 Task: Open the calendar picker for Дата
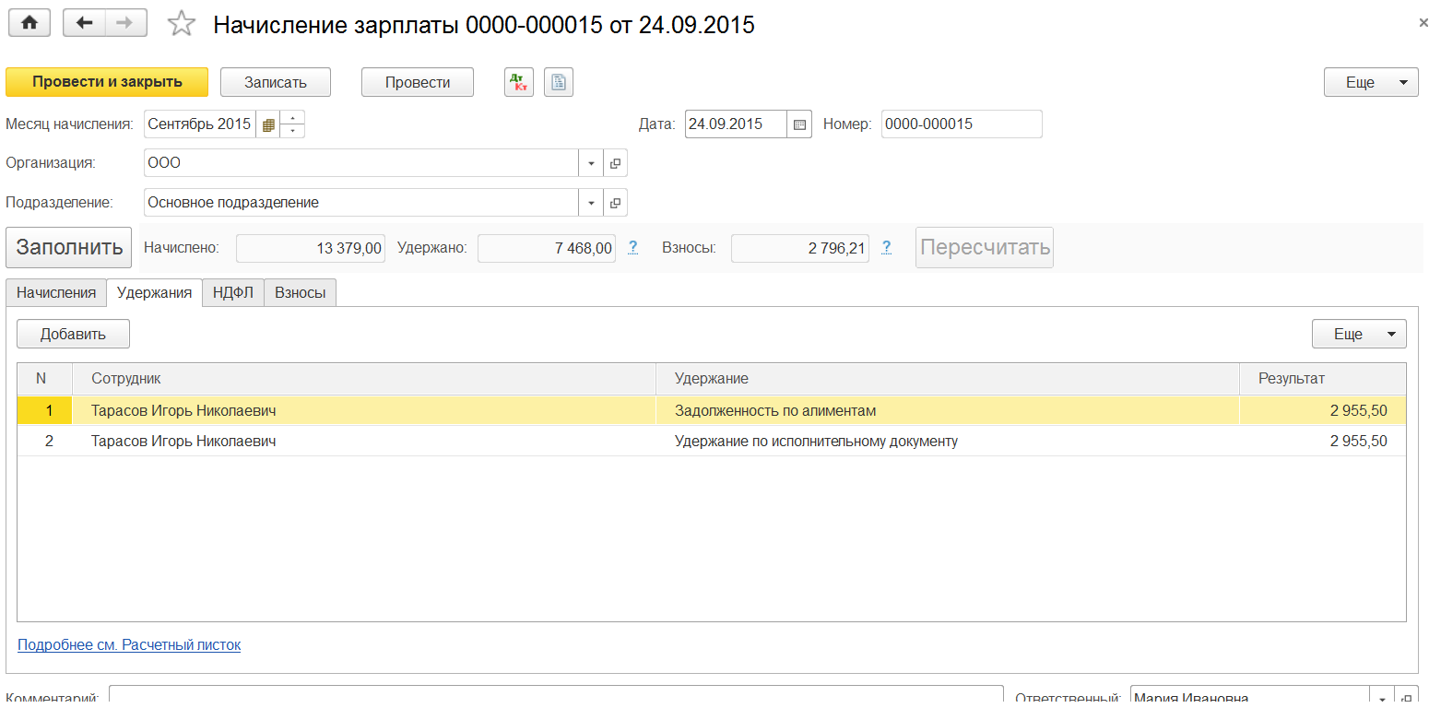[x=799, y=124]
